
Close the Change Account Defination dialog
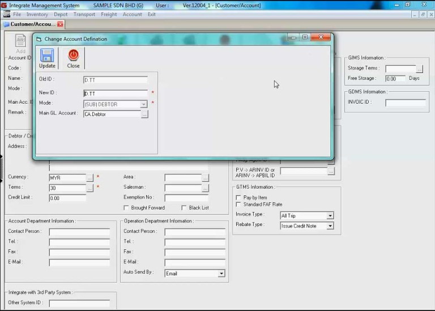(x=321, y=37)
